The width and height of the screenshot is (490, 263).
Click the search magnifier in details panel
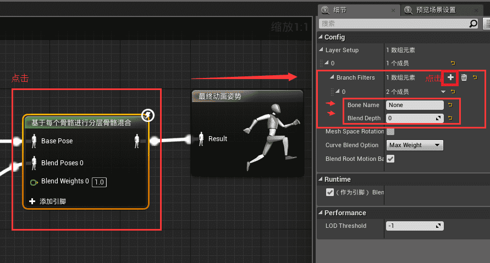(x=473, y=24)
